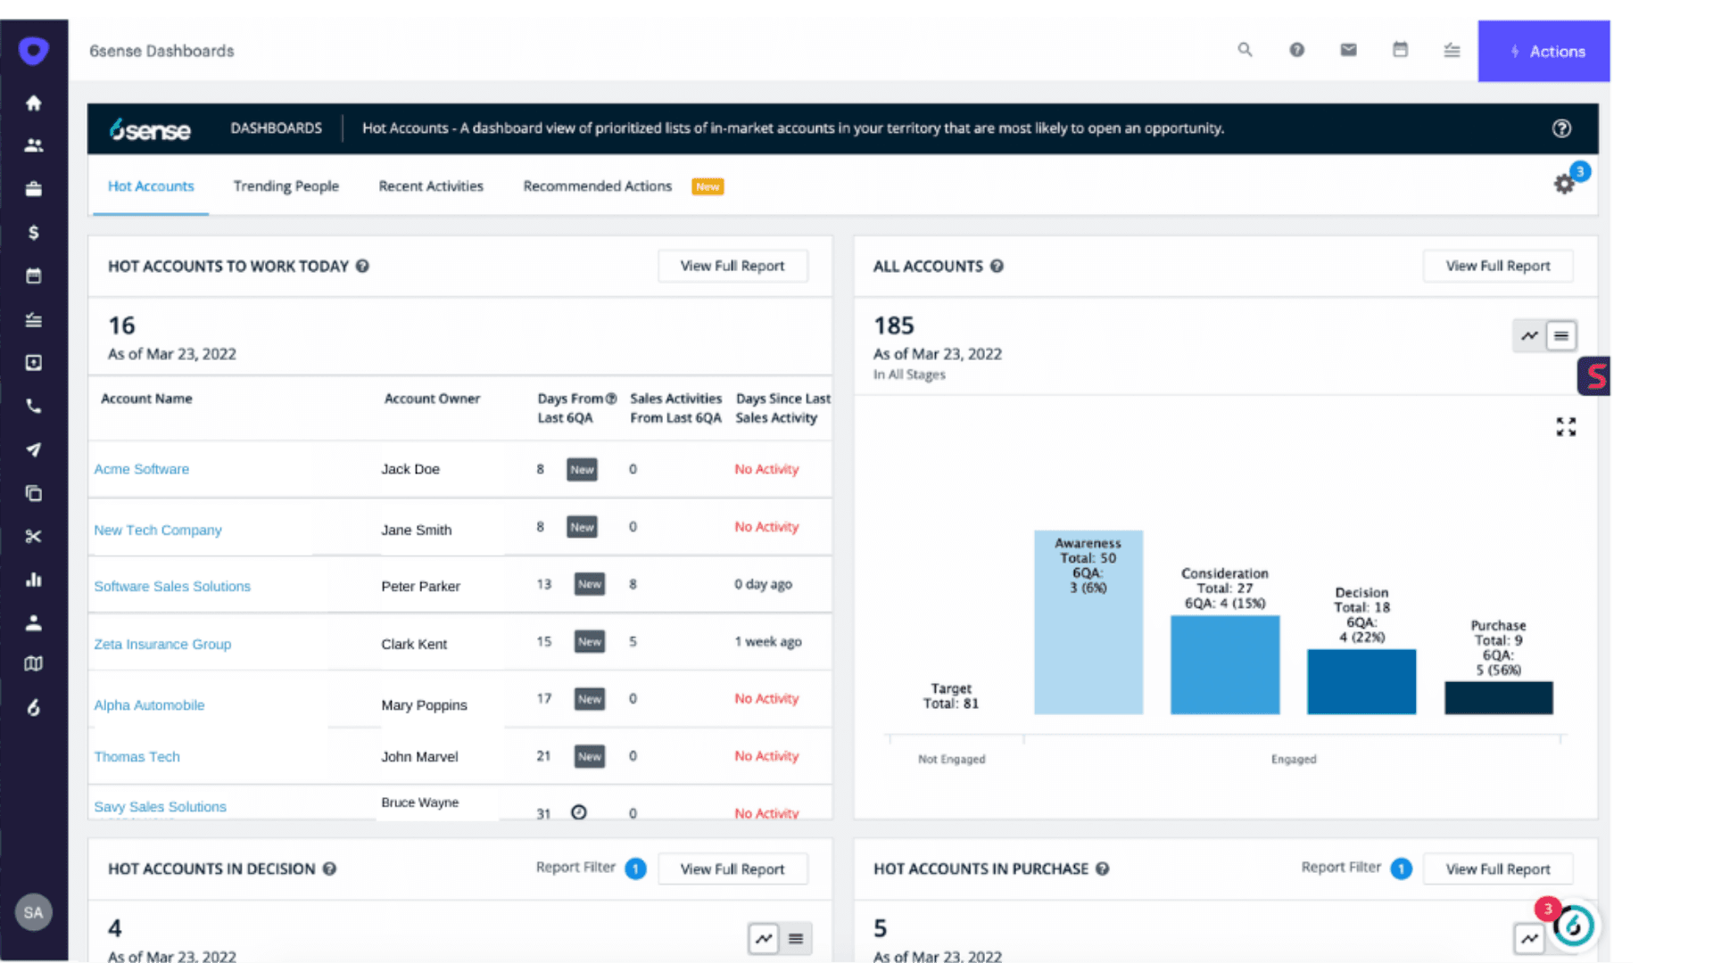1713x963 pixels.
Task: Open the Acme Software account link
Action: [141, 469]
